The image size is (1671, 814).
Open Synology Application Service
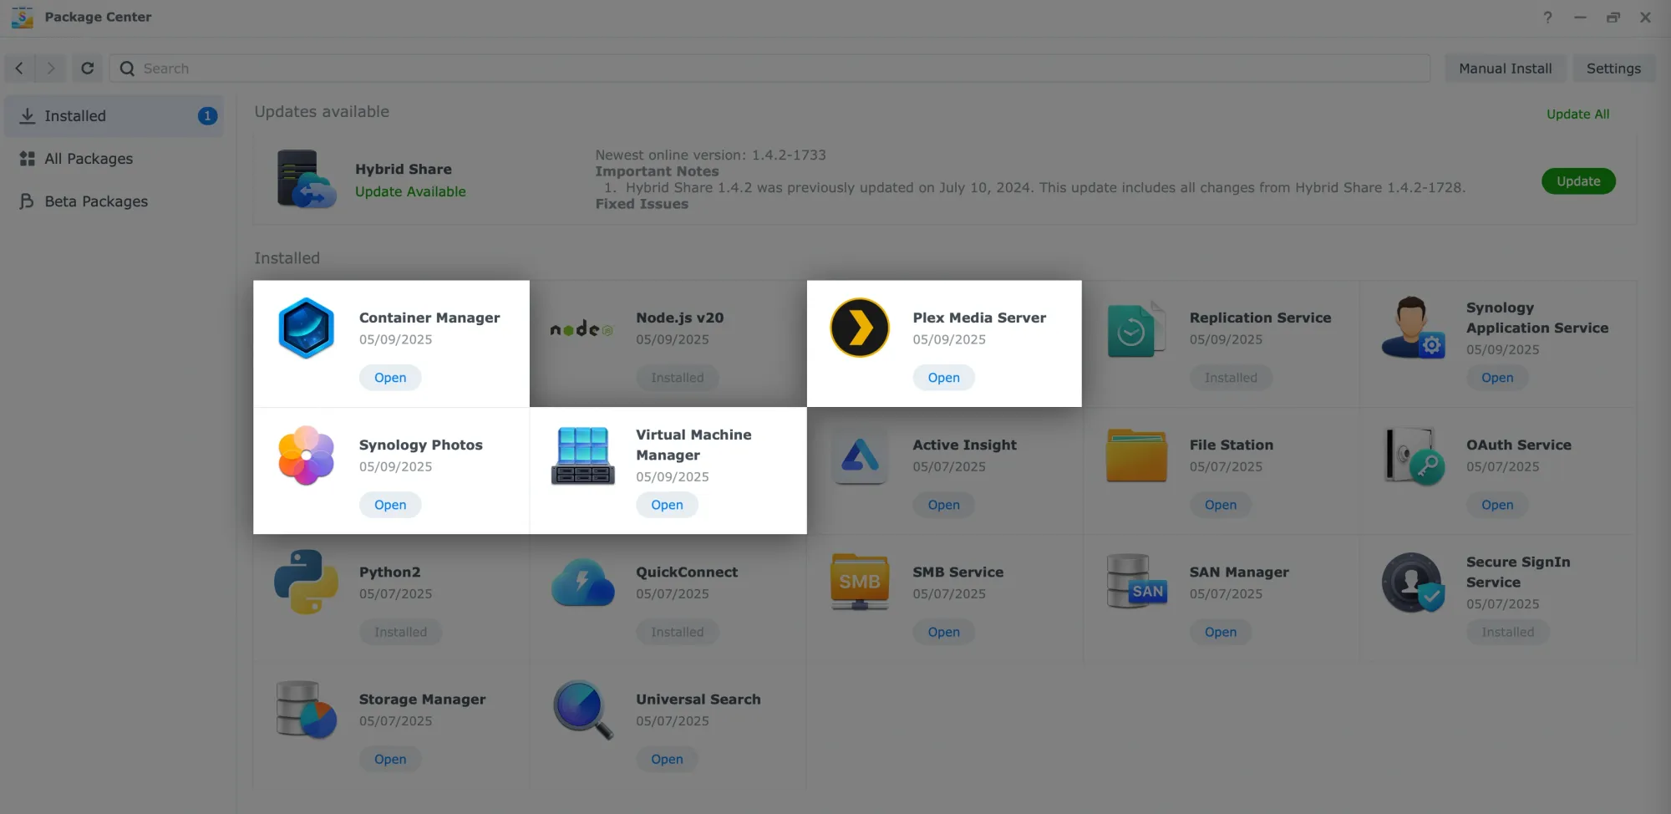(1497, 378)
